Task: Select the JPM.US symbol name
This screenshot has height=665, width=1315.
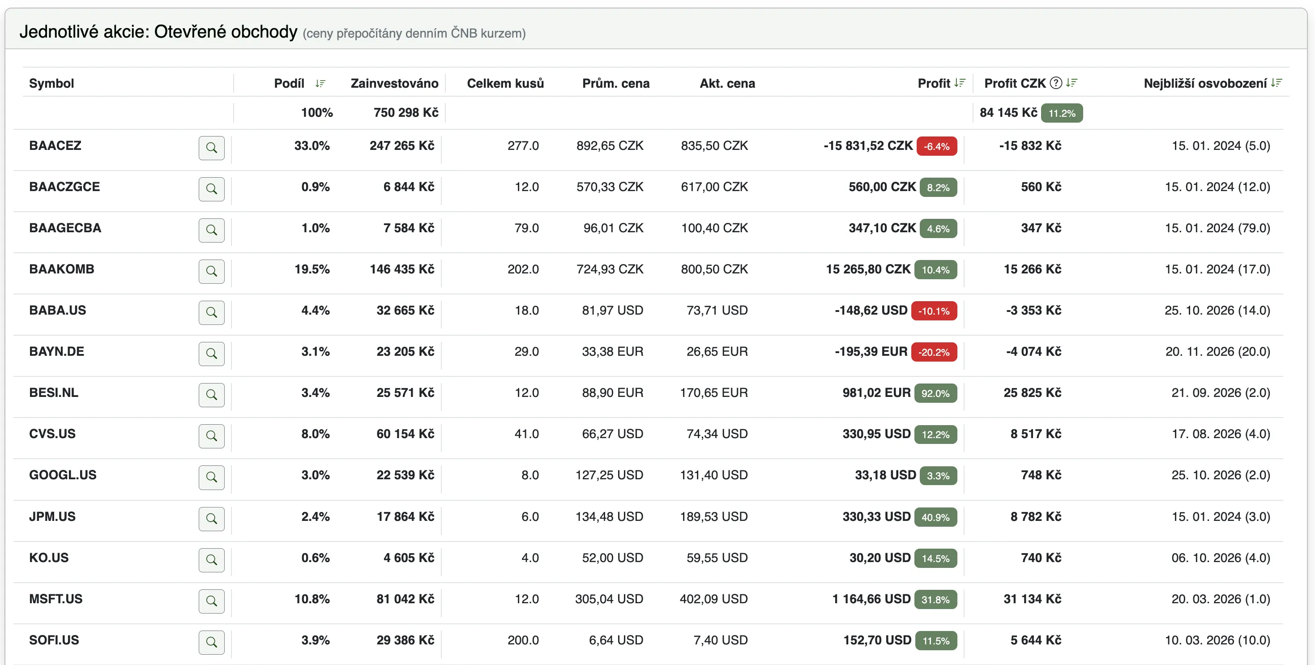Action: coord(52,516)
